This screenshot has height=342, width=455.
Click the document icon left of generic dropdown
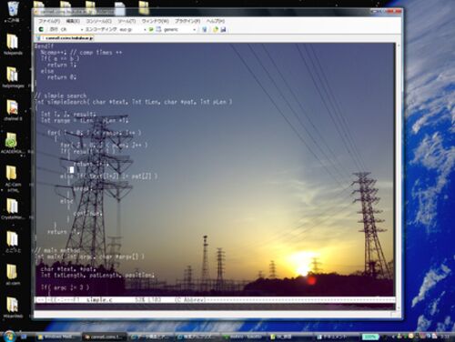(x=158, y=29)
